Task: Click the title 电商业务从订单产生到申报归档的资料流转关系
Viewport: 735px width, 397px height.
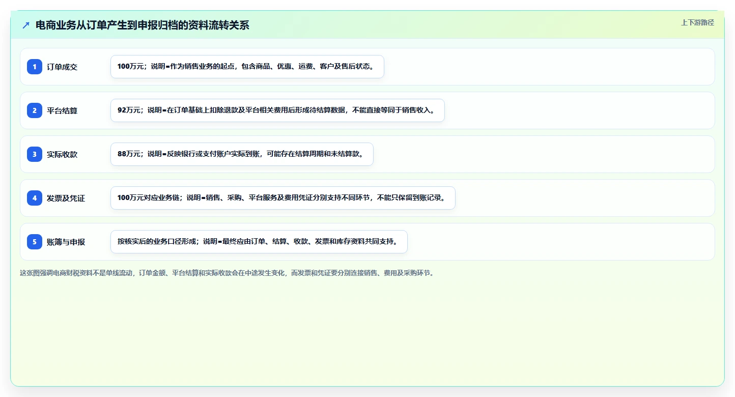Action: tap(143, 25)
